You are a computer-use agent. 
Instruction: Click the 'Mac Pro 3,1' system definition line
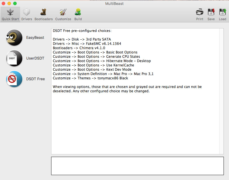103,74
